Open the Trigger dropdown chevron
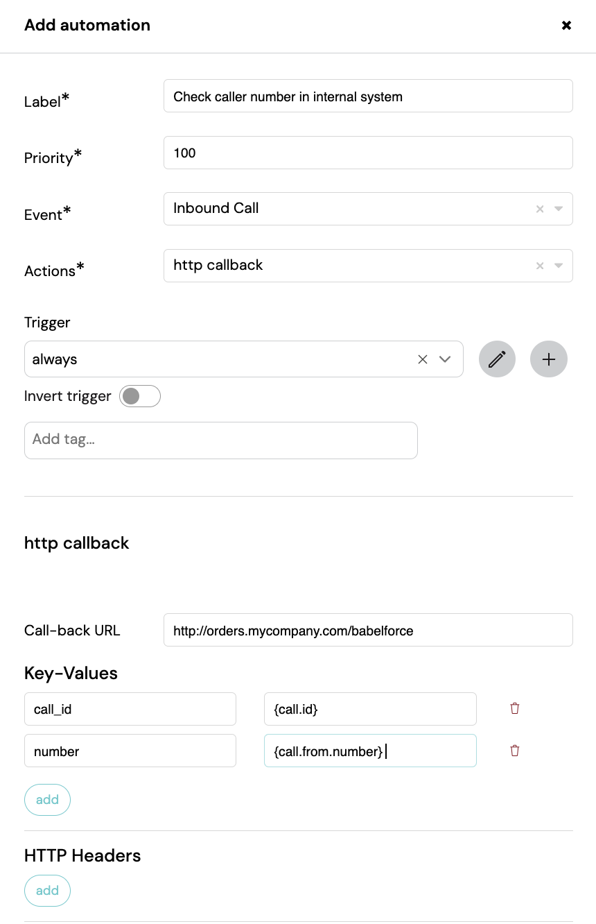Image resolution: width=596 pixels, height=924 pixels. click(445, 359)
